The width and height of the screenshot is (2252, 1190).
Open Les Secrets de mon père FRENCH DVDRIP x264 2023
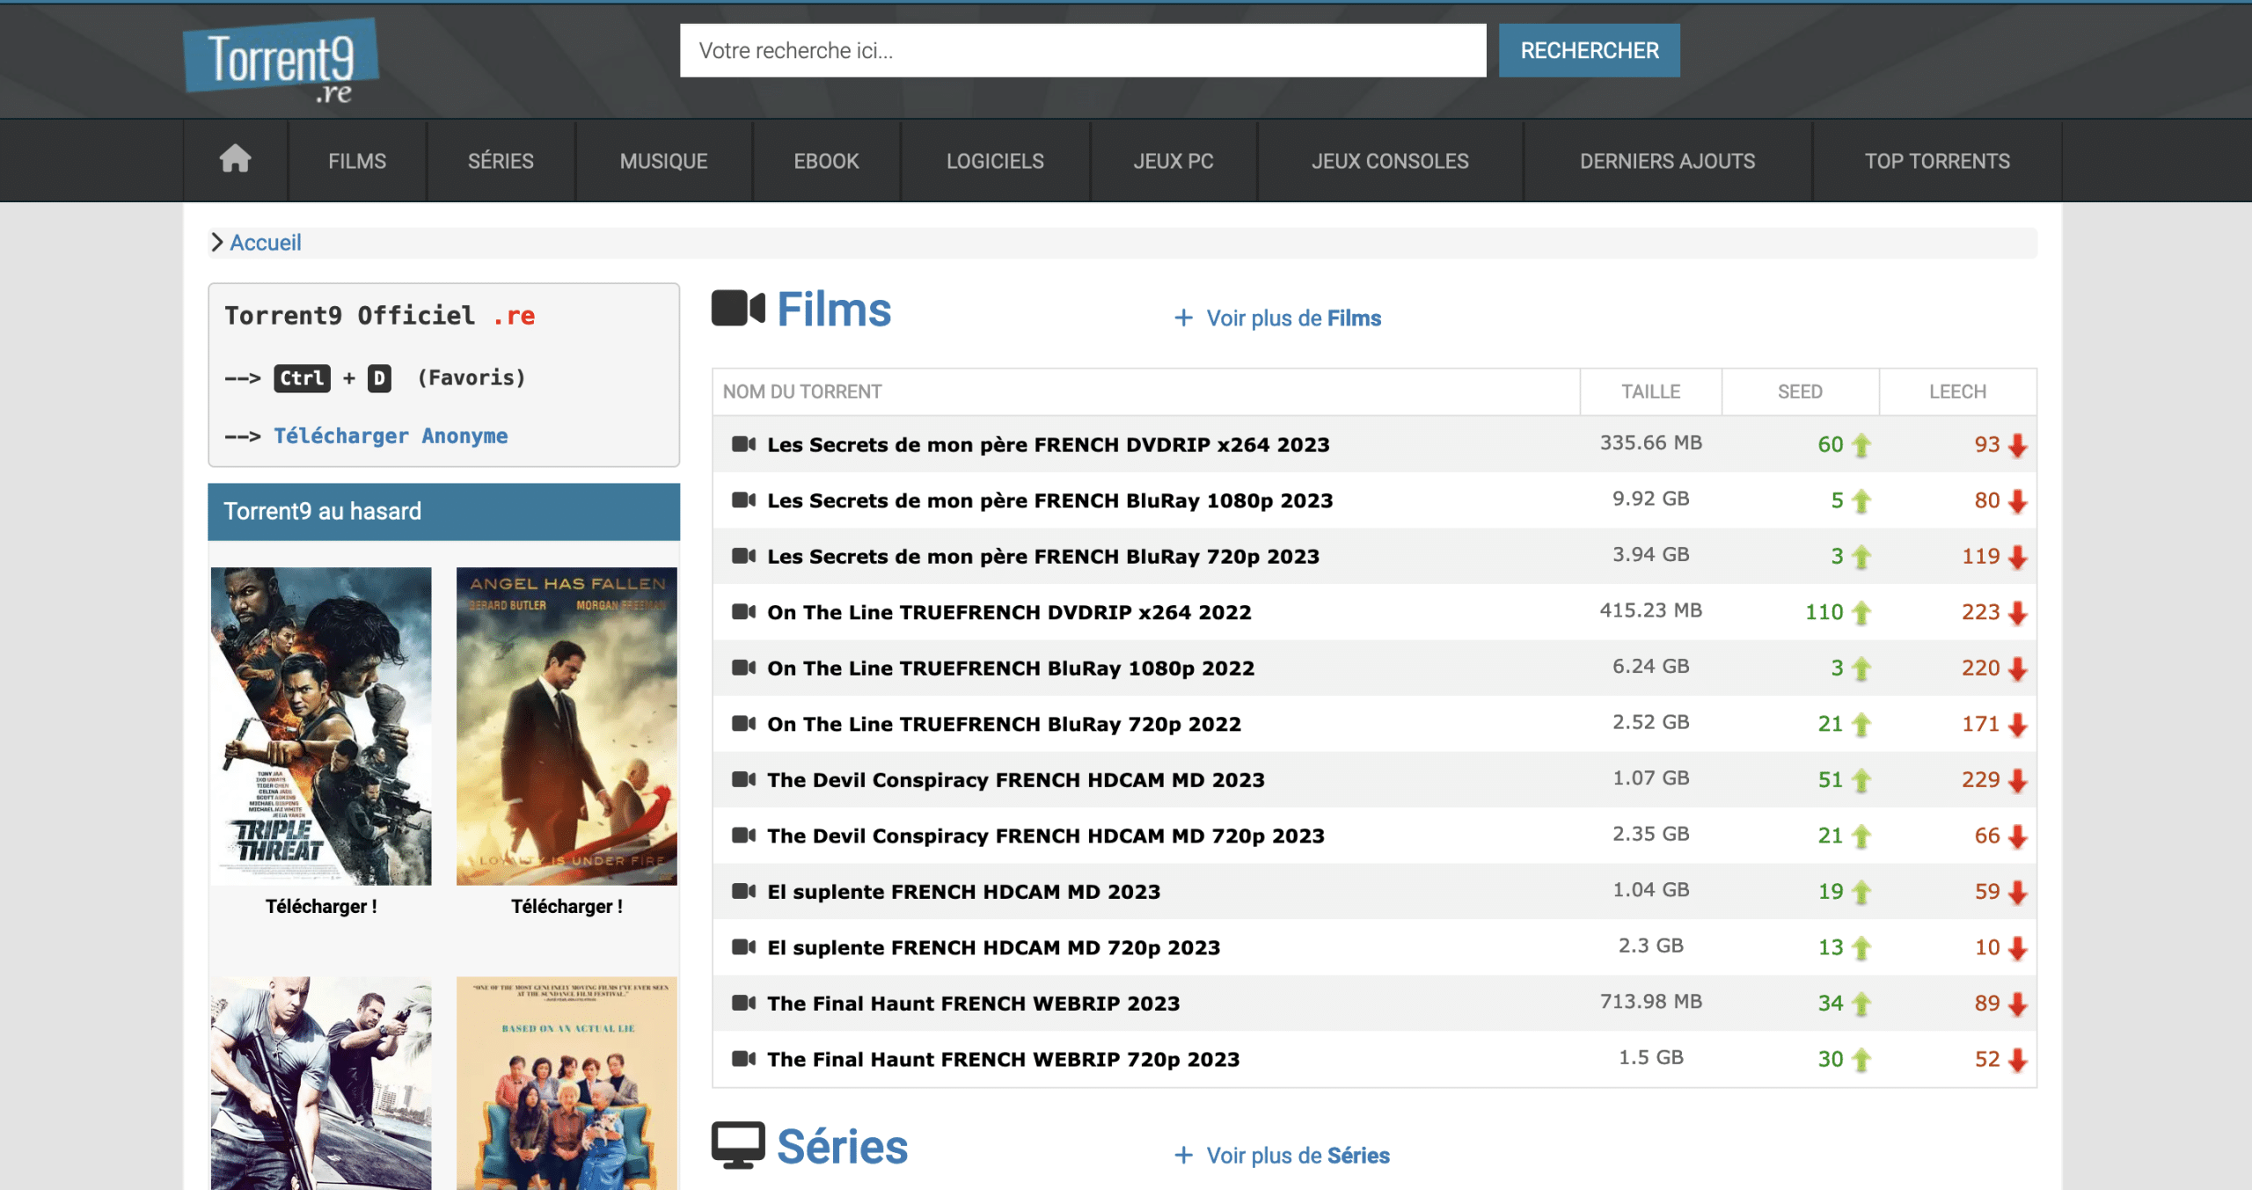coord(1048,444)
